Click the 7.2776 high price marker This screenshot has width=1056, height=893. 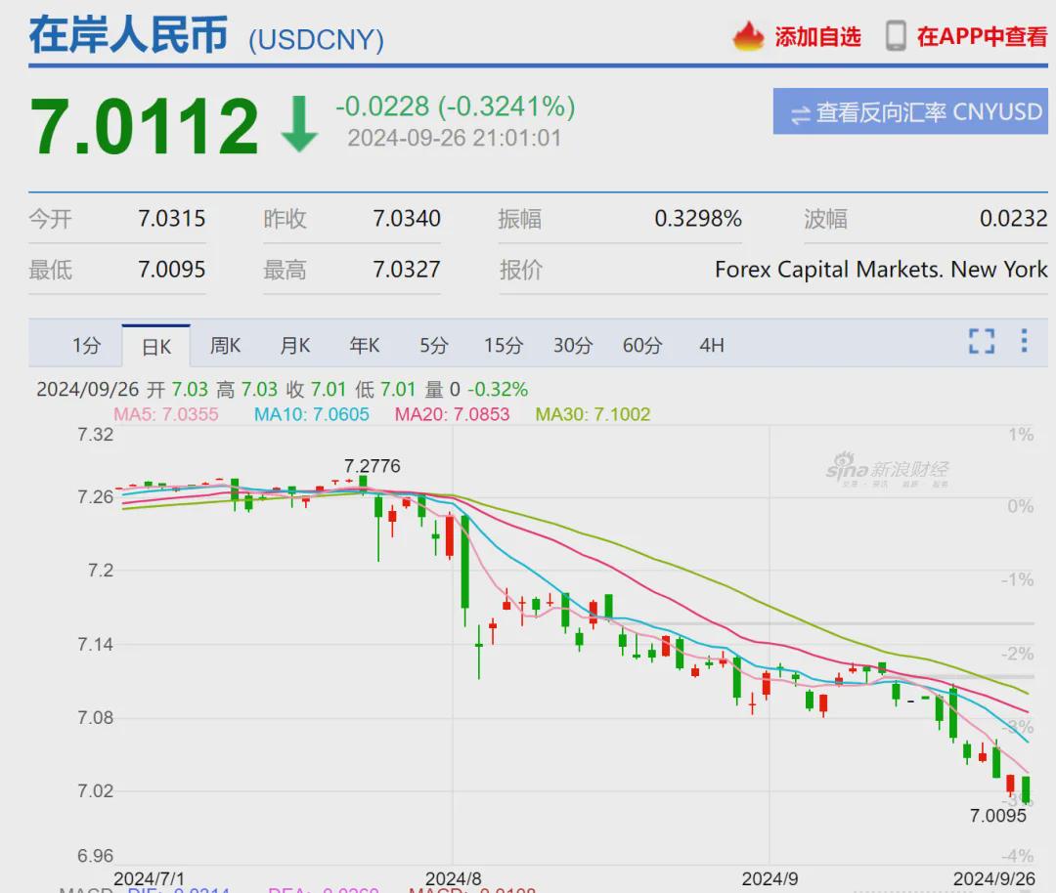tap(372, 466)
